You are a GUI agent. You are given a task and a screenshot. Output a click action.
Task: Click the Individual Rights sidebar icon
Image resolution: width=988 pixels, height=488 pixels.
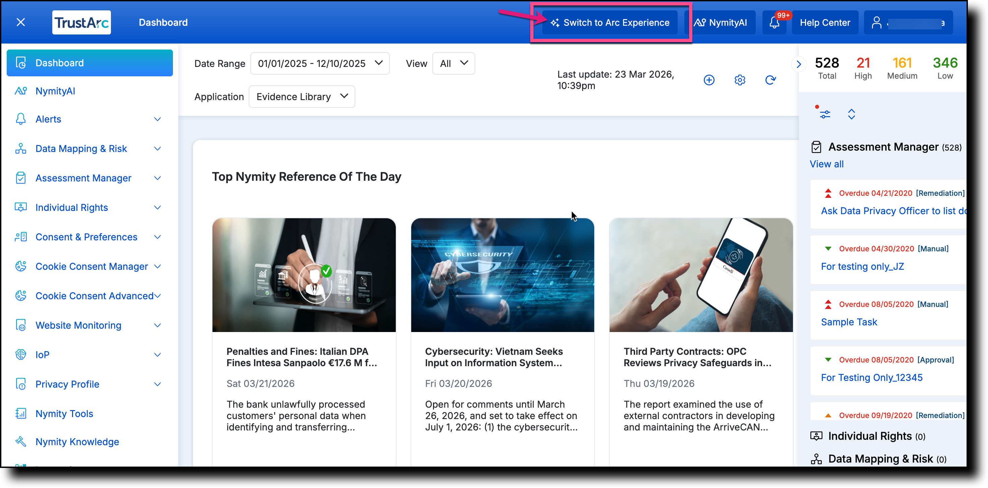21,207
